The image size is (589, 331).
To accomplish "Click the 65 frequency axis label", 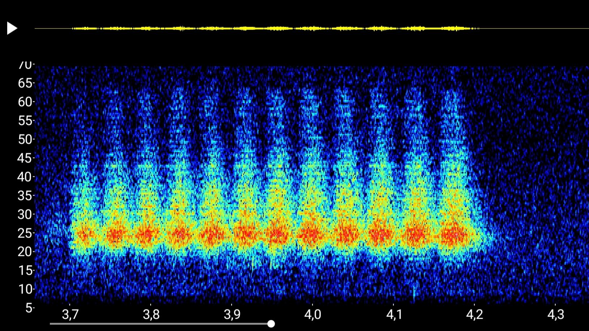I will [x=25, y=83].
